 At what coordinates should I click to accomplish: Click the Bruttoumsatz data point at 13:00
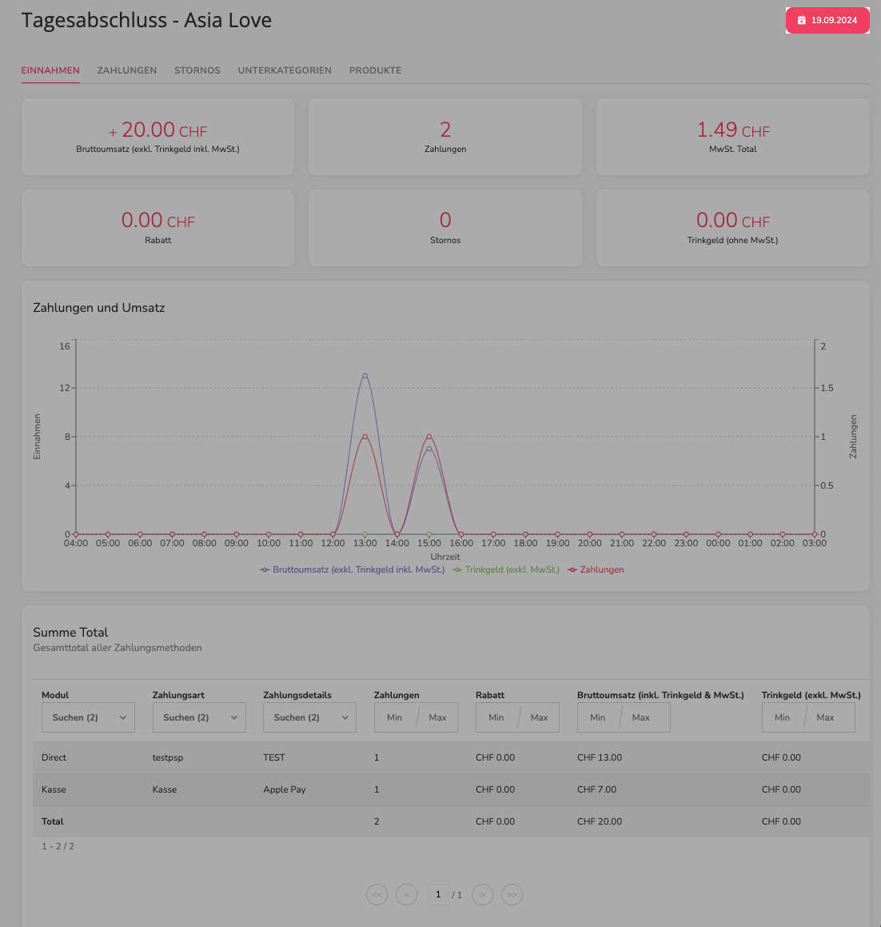[x=365, y=375]
